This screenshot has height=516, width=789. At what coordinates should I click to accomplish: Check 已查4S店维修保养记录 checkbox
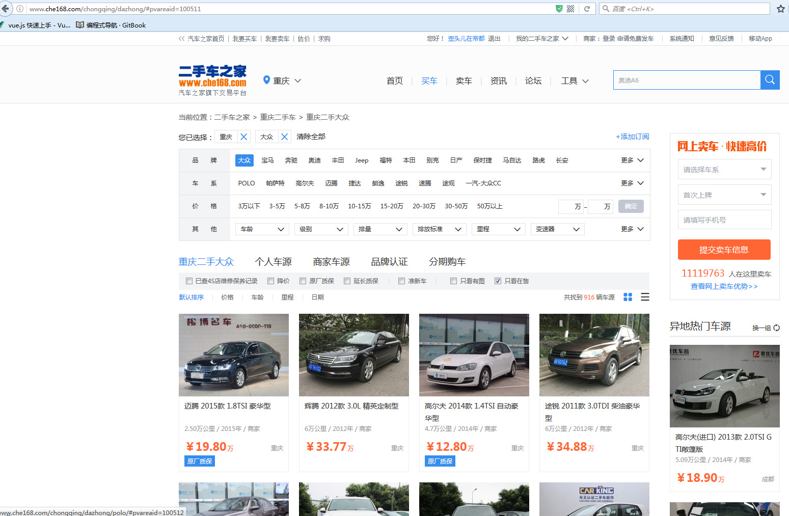(189, 281)
